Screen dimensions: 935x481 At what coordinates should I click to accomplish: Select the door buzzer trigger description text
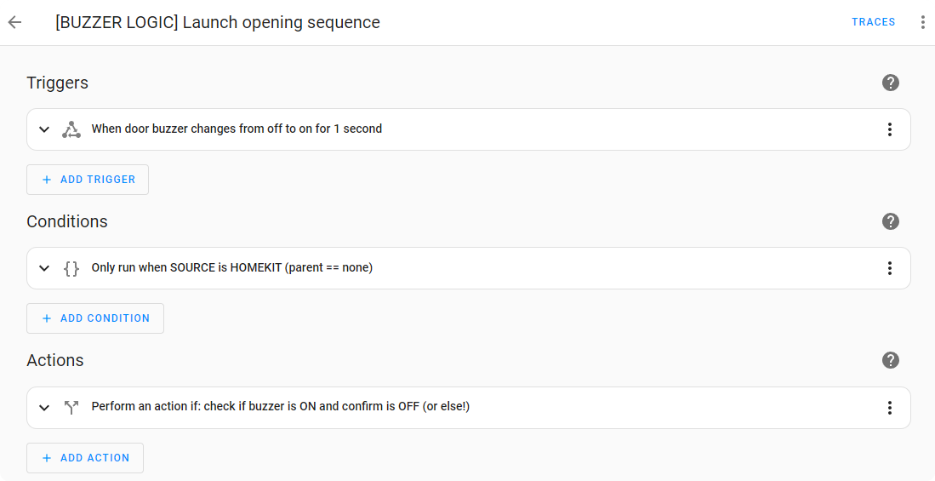click(237, 129)
